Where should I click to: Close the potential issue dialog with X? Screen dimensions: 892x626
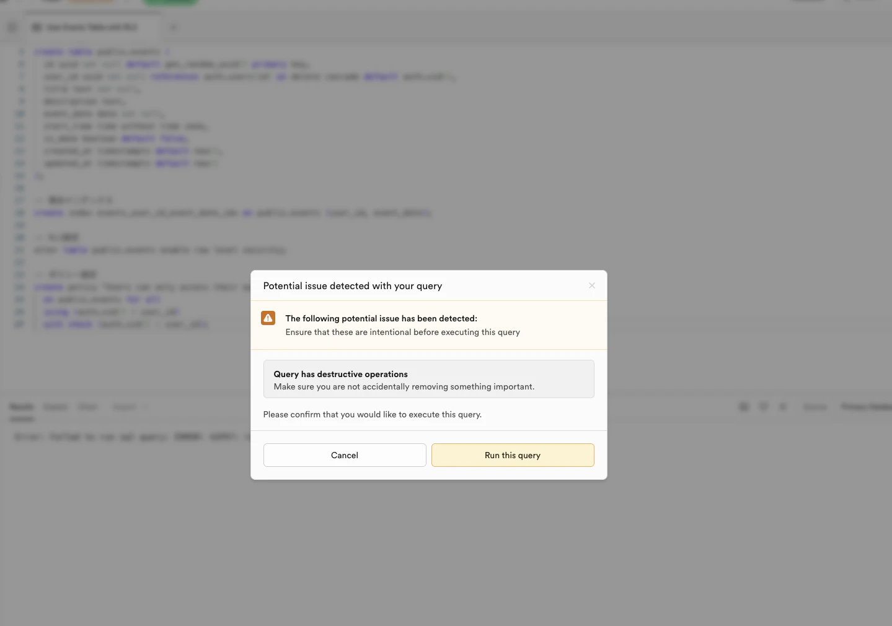(x=592, y=285)
